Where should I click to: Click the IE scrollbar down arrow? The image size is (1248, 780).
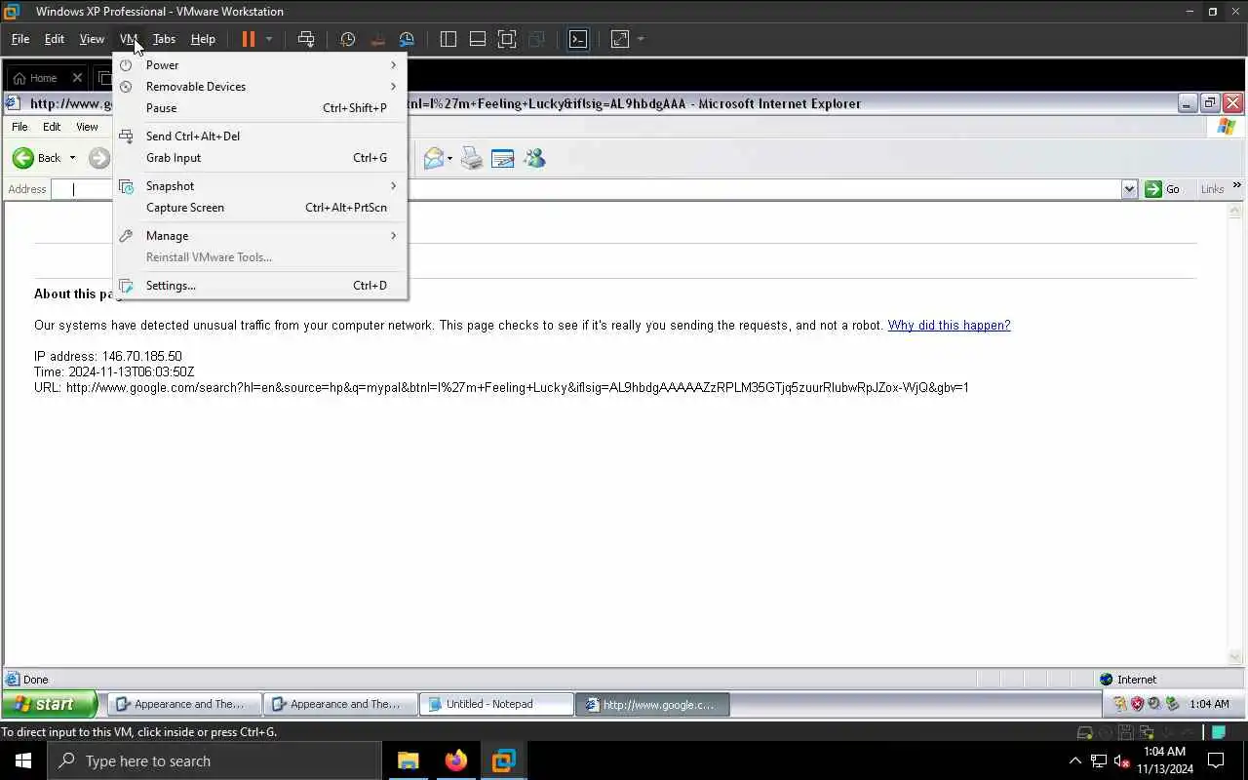click(1235, 658)
